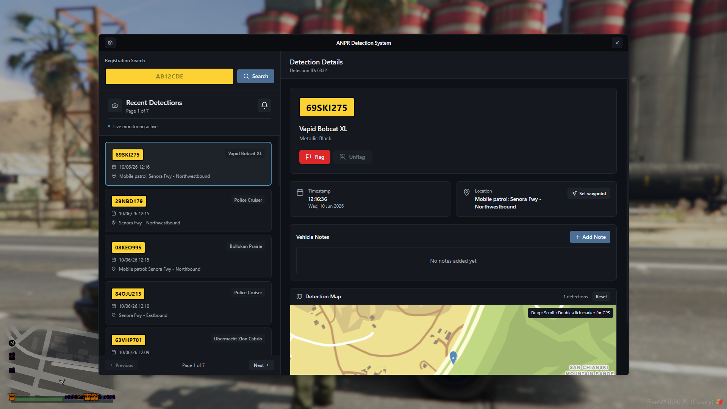Viewport: 727px width, 409px height.
Task: Open the settings gear icon
Action: pyautogui.click(x=110, y=43)
